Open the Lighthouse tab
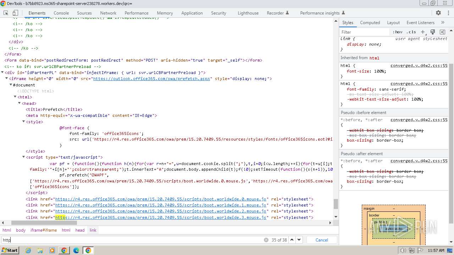Screen dimensions: 454x255 (x=248, y=13)
